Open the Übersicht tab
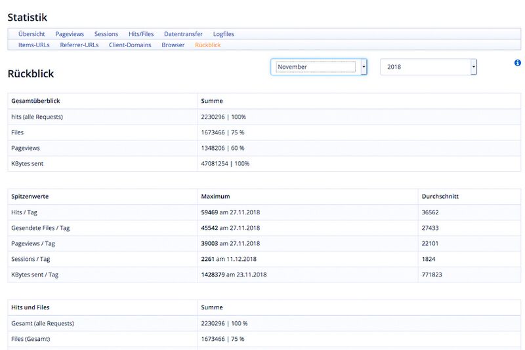525x350 pixels. pos(31,34)
